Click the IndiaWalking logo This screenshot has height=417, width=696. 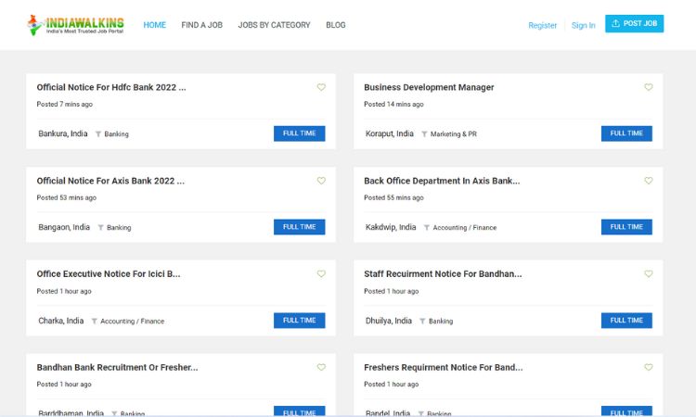75,25
